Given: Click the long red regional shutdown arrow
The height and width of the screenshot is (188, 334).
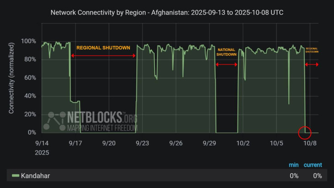Looking at the screenshot, I should pyautogui.click(x=103, y=56).
